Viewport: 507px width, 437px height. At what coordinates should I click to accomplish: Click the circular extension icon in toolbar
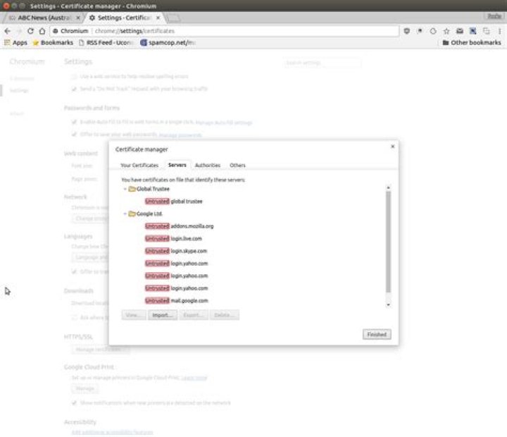433,31
